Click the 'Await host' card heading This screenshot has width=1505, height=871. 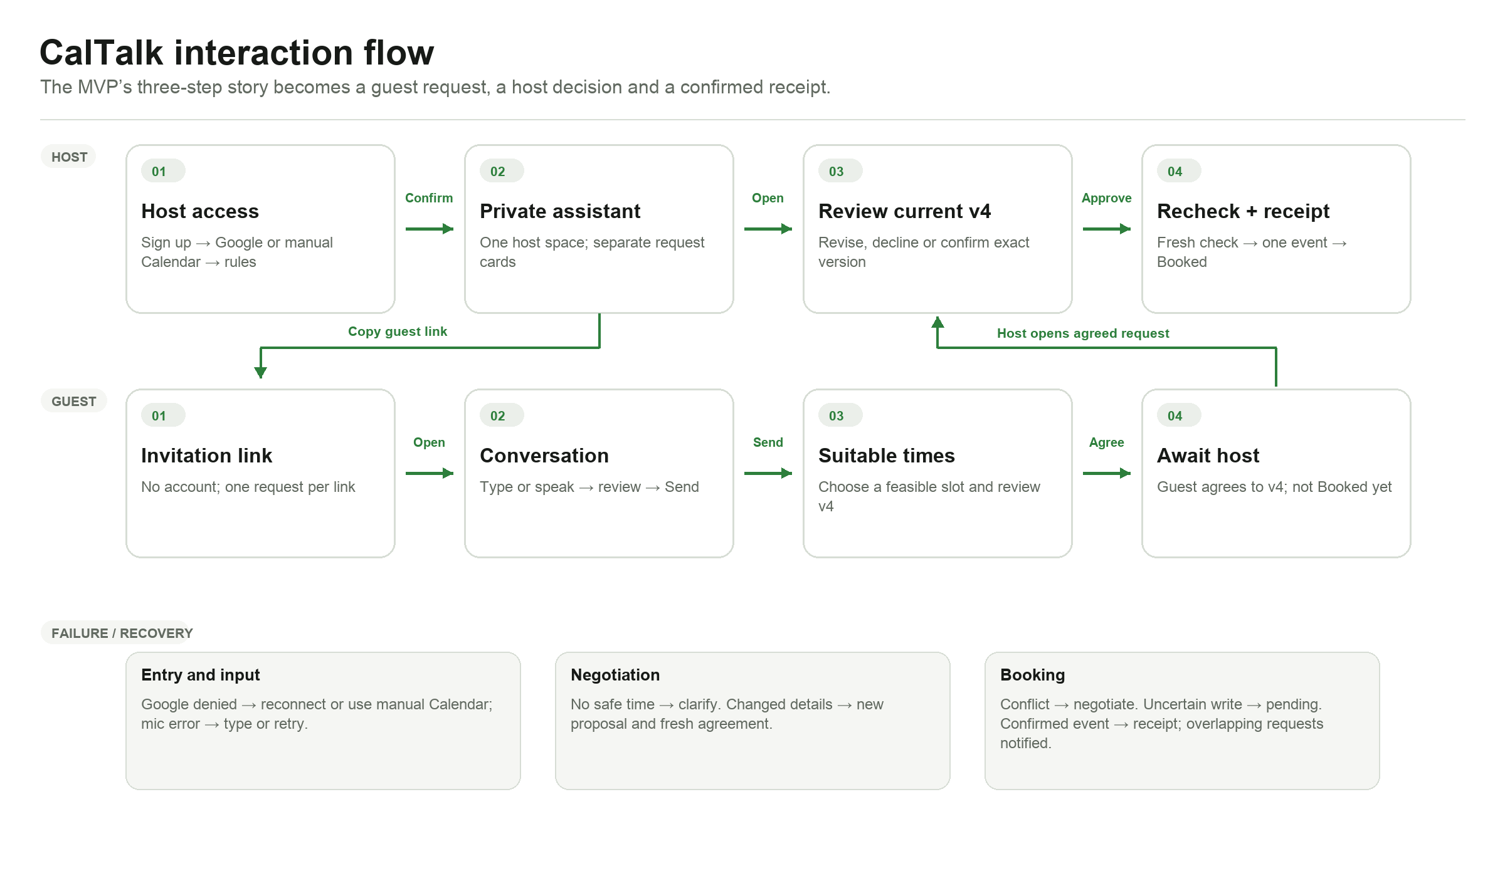(x=1208, y=456)
